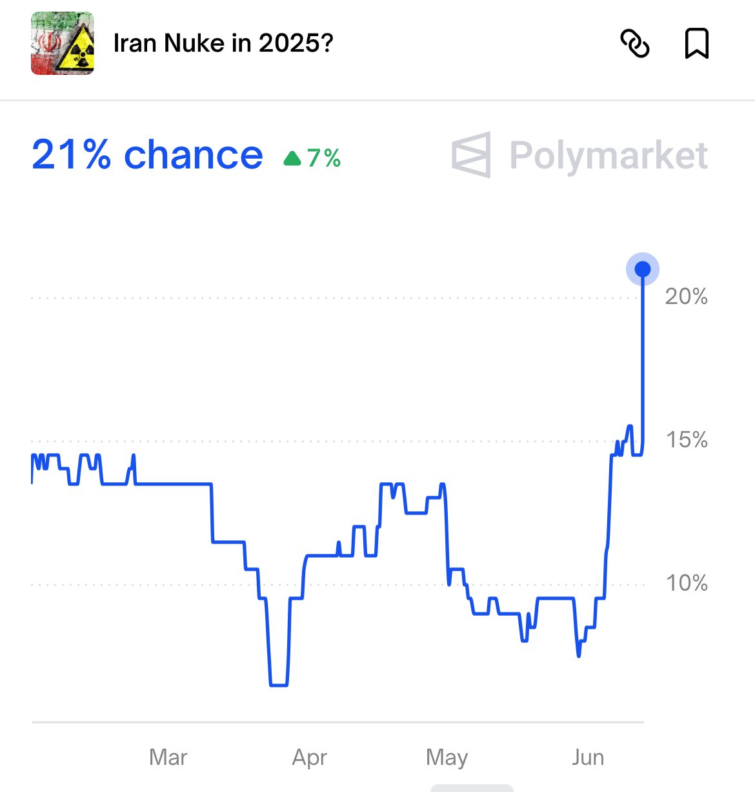
Task: Grab the sheet handle below the chart
Action: coord(472,788)
